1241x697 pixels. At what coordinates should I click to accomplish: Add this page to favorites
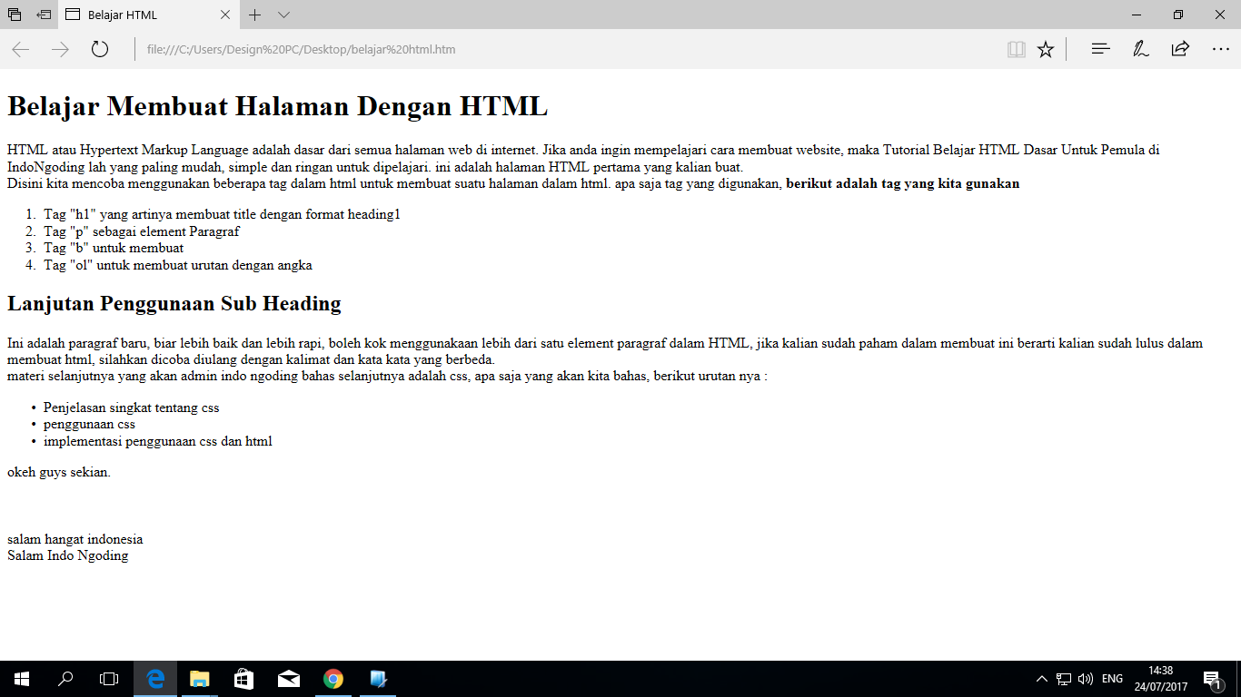point(1045,49)
